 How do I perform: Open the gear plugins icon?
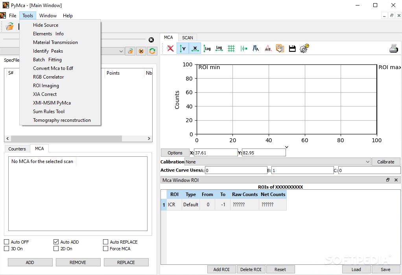click(x=304, y=48)
